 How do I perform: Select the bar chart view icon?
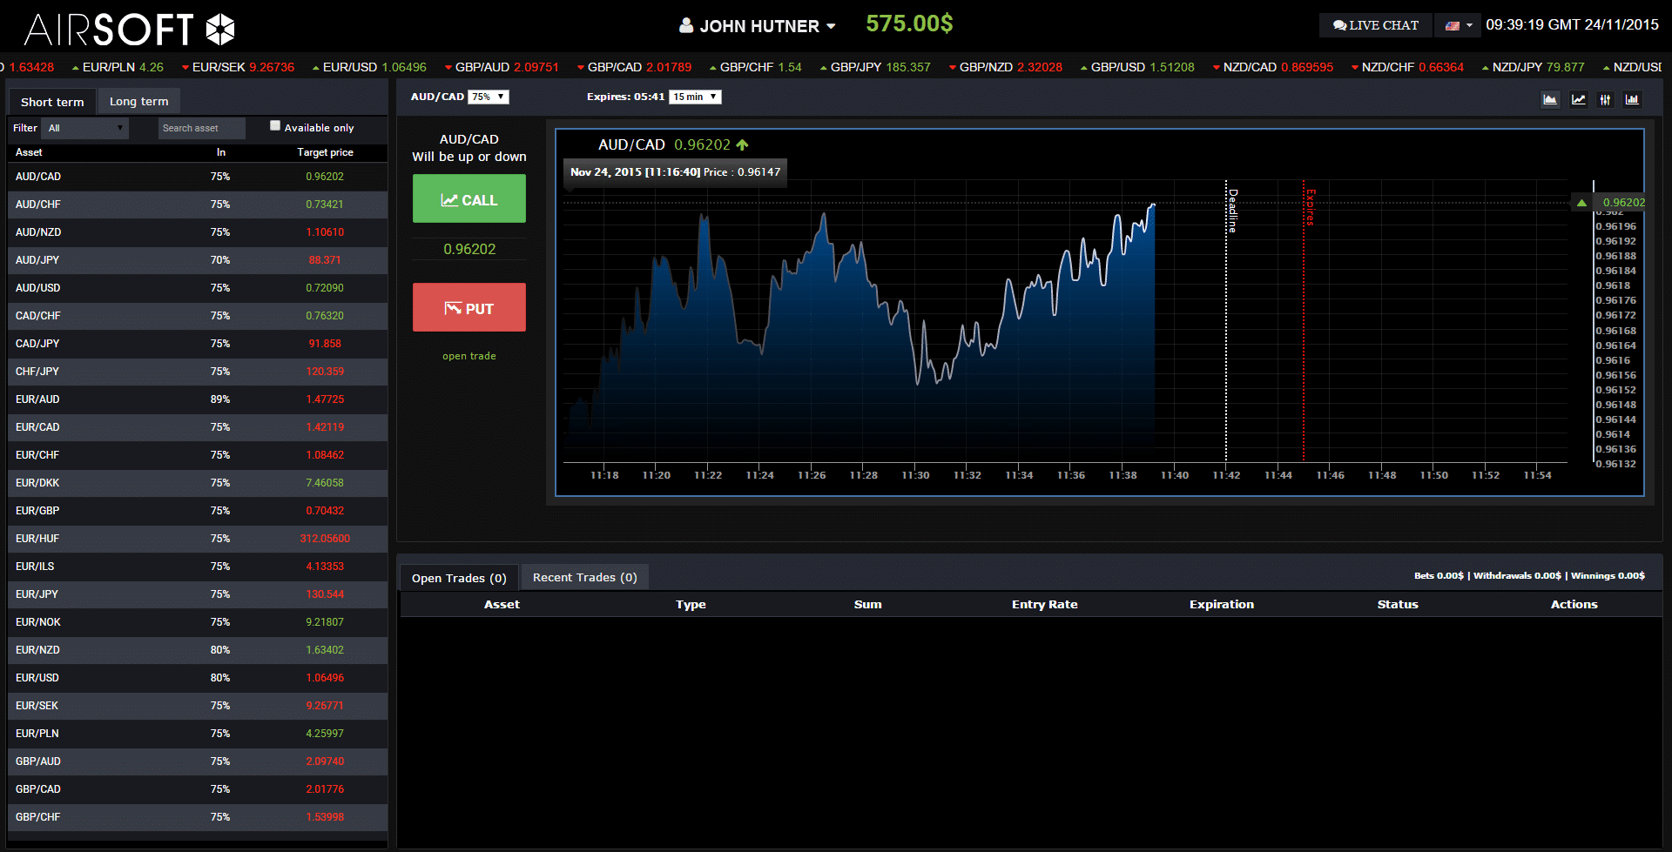click(1632, 100)
